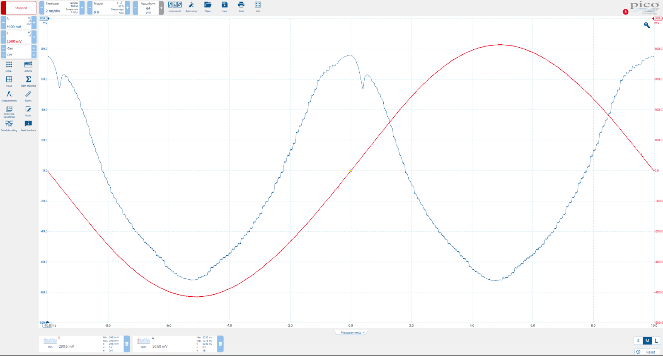Viewport: 663px width, 356px height.
Task: Select the Measurements tab
Action: (x=351, y=332)
